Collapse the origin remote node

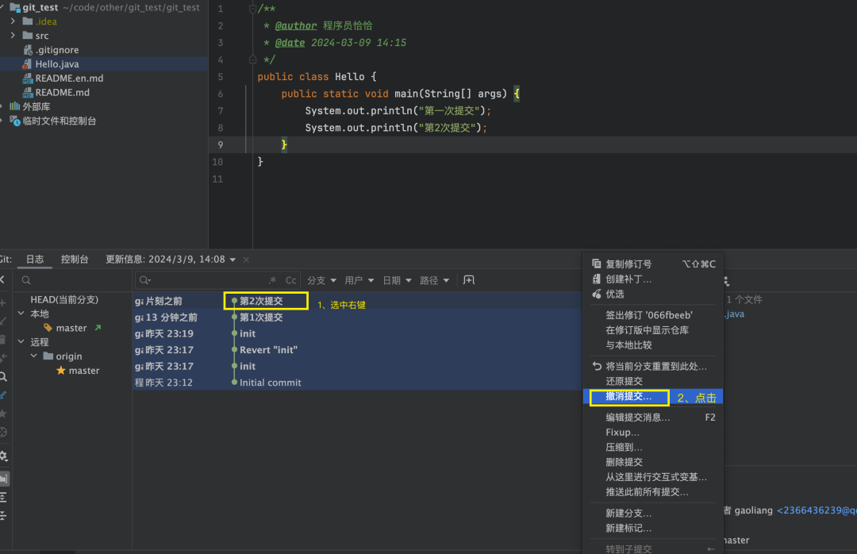[x=34, y=356]
